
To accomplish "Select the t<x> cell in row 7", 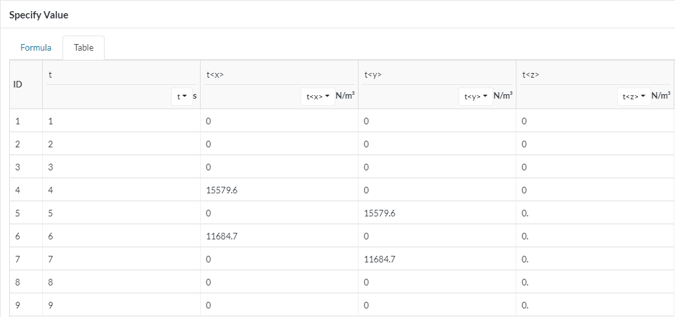I will coord(280,259).
